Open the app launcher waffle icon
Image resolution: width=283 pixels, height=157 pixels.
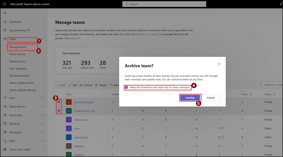pyautogui.click(x=5, y=4)
